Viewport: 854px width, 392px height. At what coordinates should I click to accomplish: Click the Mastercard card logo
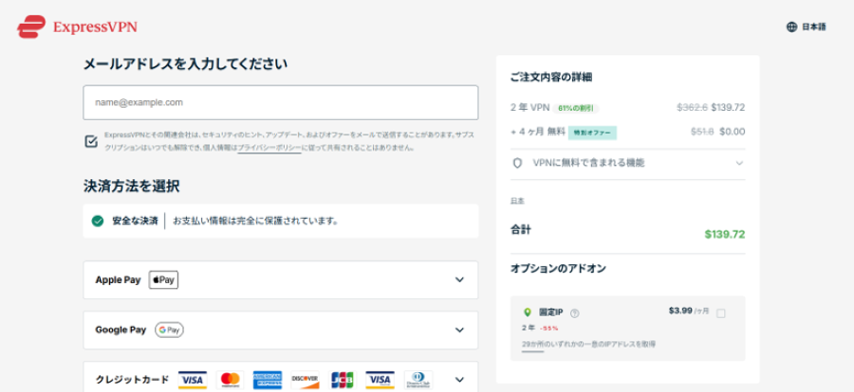229,380
